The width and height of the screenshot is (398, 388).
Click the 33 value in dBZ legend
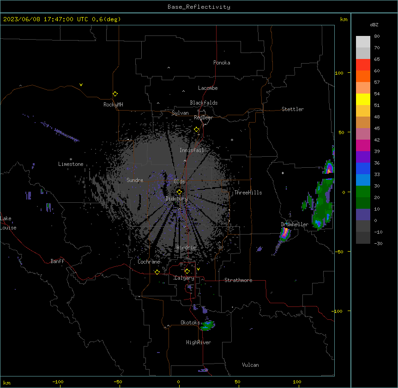(x=377, y=175)
